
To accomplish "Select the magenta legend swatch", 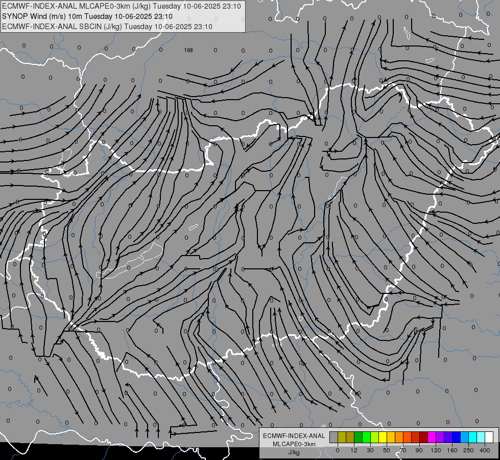I will (x=432, y=437).
